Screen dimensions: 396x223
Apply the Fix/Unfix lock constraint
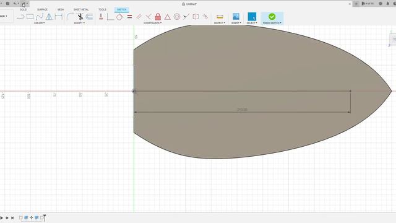(x=158, y=17)
